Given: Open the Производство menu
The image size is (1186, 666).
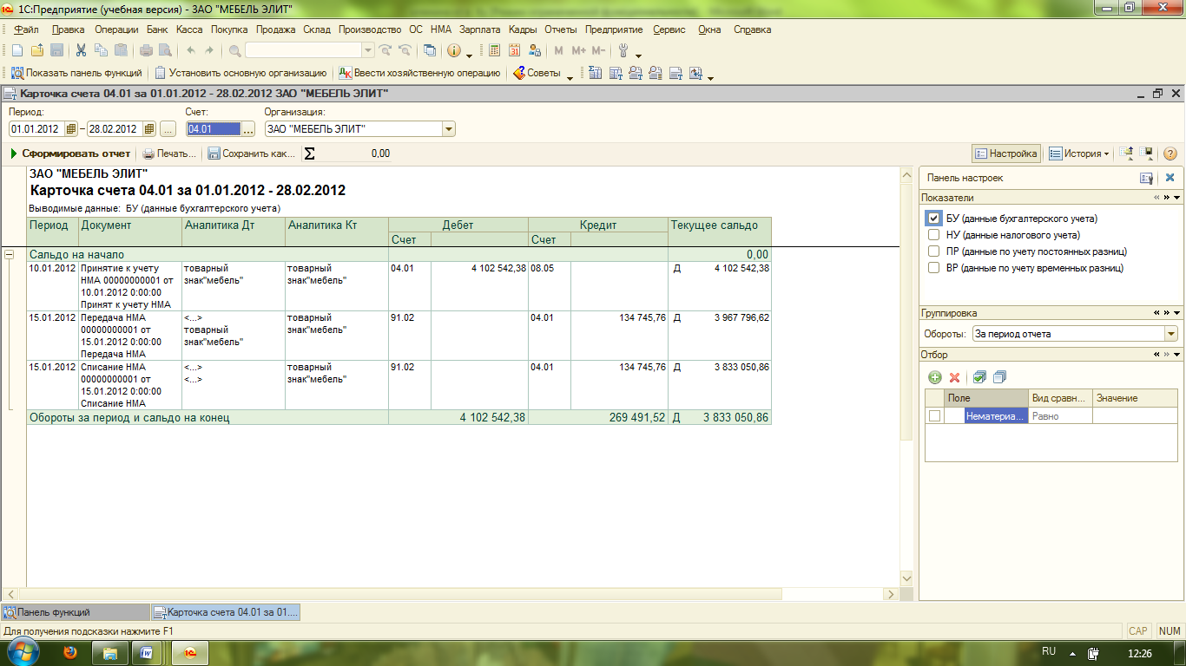Looking at the screenshot, I should [x=370, y=29].
